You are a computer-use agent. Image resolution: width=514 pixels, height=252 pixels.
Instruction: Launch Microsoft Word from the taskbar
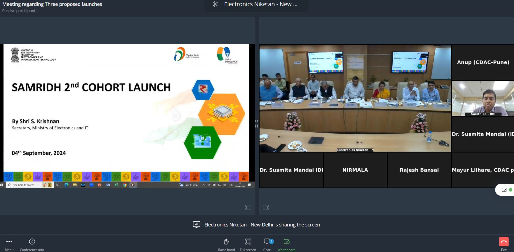click(x=108, y=185)
